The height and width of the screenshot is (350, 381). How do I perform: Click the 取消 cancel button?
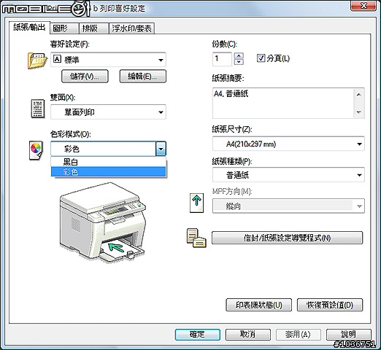pyautogui.click(x=248, y=335)
